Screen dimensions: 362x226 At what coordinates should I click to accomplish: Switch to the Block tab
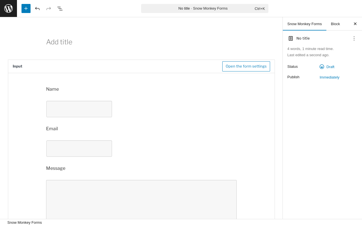[335, 24]
